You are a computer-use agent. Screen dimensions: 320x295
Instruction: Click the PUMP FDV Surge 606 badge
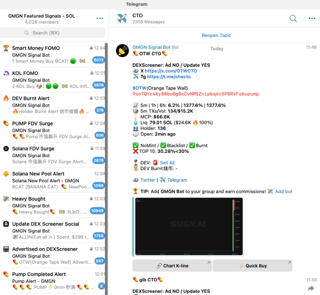tap(100, 135)
